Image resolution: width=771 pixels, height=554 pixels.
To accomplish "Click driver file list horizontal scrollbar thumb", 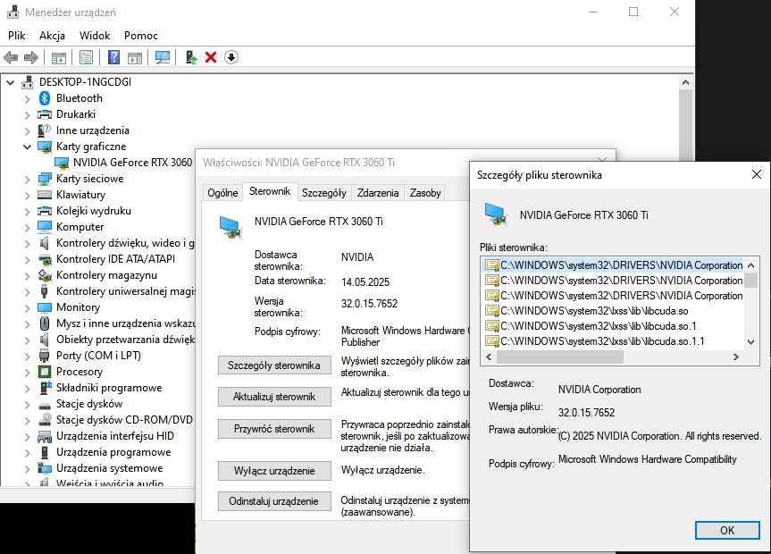I will (x=560, y=357).
